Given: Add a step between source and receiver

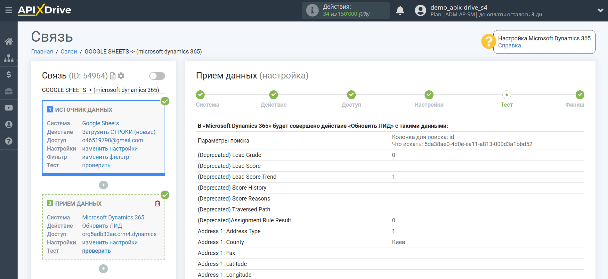Looking at the screenshot, I should pyautogui.click(x=103, y=185).
